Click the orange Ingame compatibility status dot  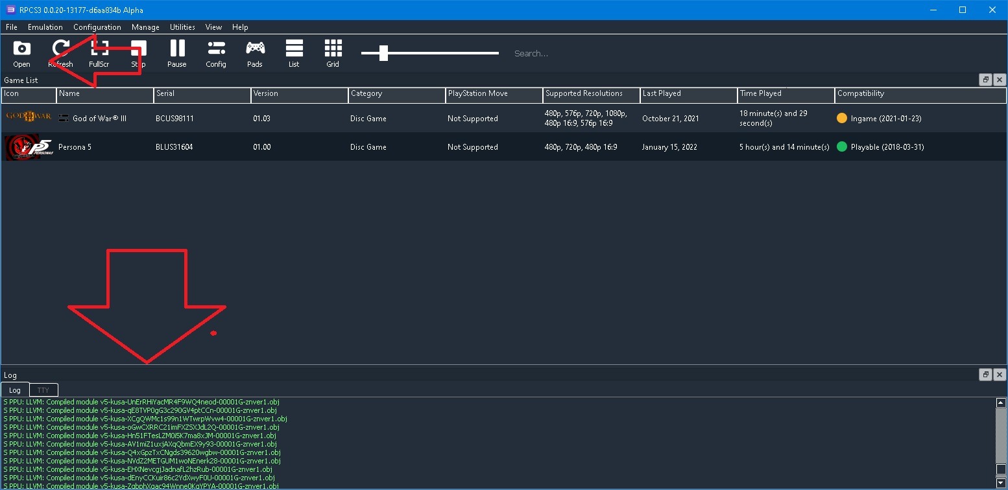pyautogui.click(x=842, y=119)
